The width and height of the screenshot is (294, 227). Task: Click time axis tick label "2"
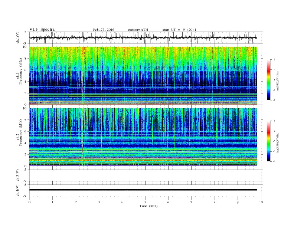point(76,202)
